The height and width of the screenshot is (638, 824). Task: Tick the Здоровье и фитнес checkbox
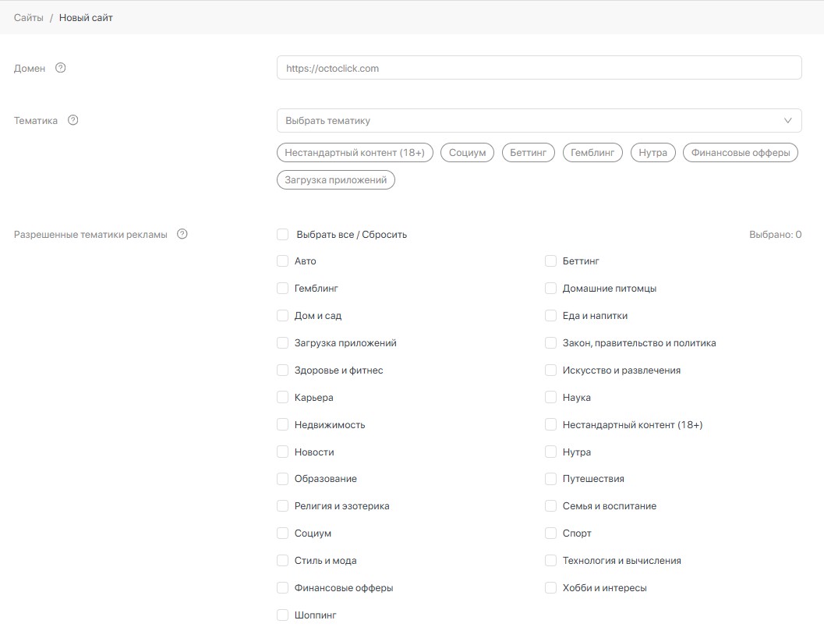(x=283, y=370)
